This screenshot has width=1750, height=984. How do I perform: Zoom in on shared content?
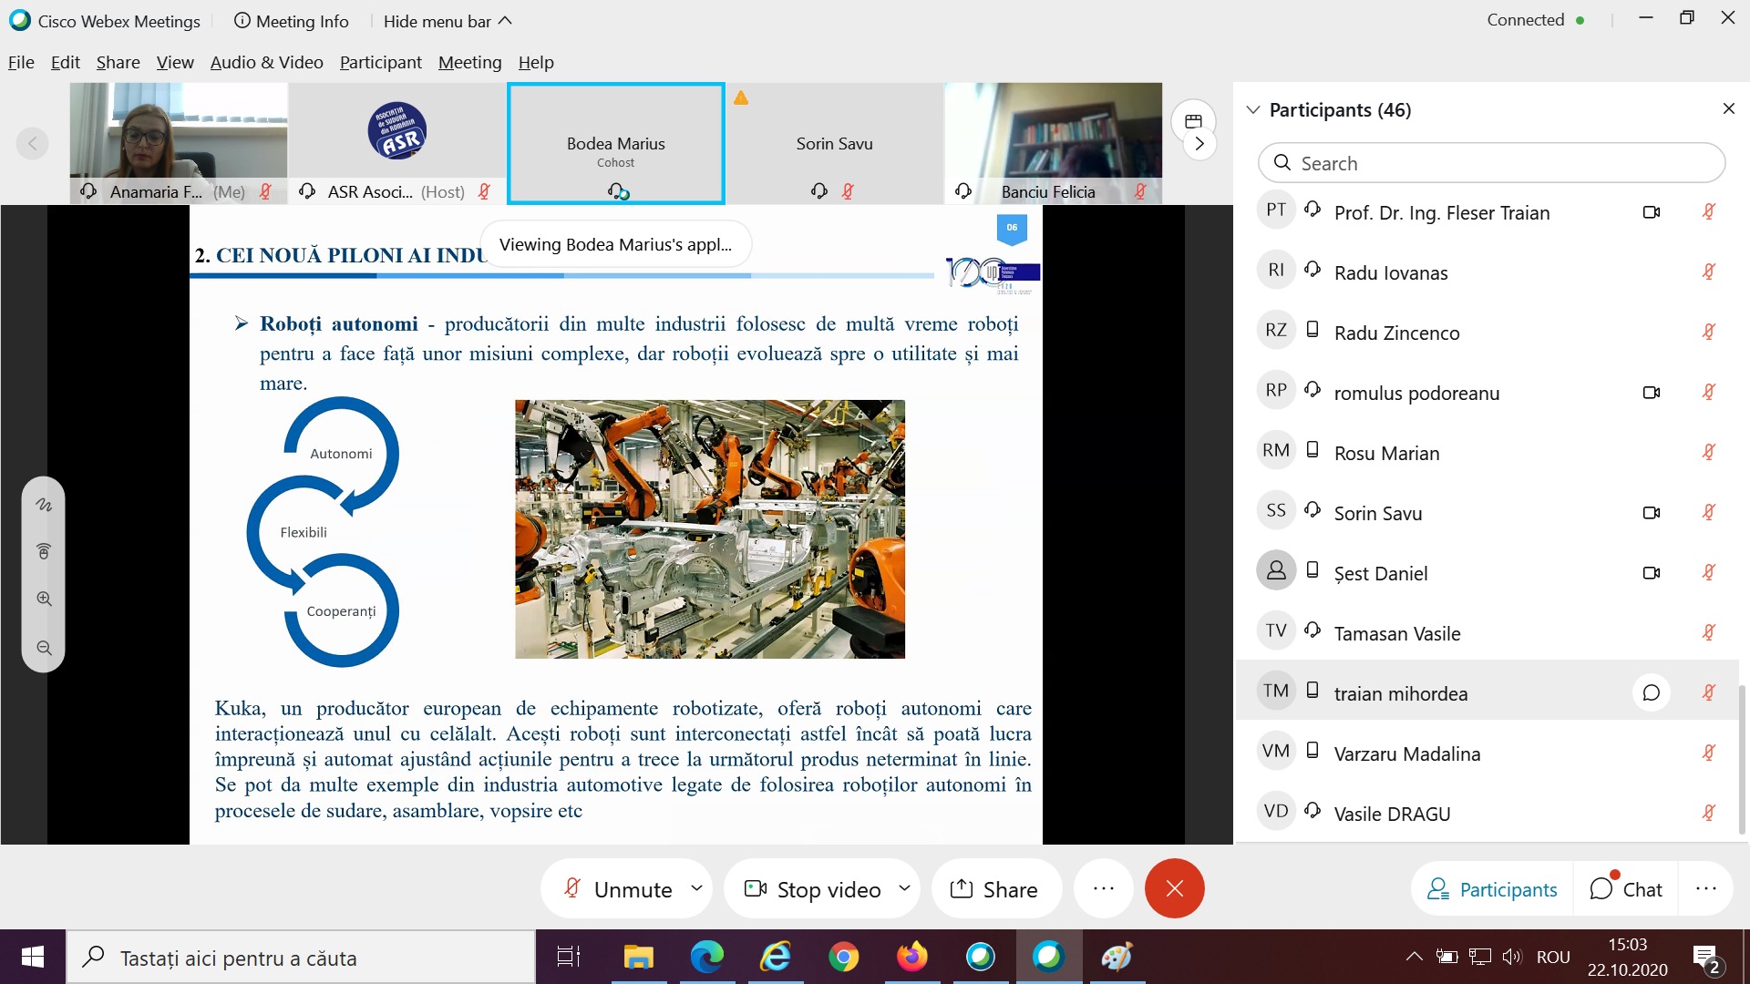point(44,600)
